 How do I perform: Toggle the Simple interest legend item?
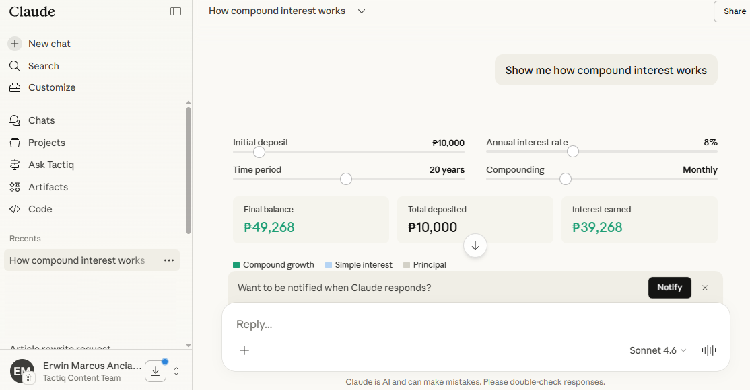[x=359, y=265]
